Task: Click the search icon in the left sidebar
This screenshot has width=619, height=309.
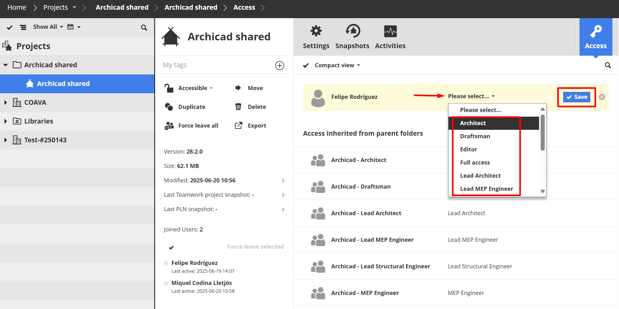Action: click(x=144, y=28)
